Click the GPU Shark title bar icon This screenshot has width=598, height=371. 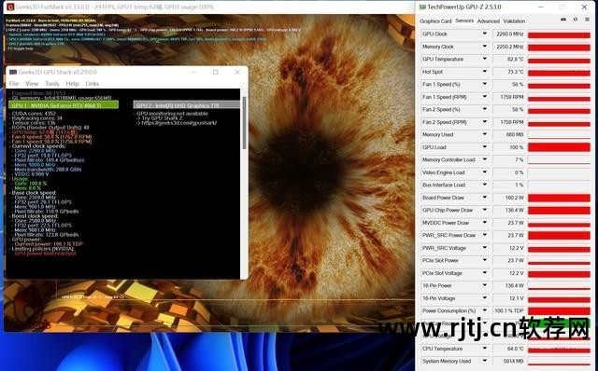13,72
